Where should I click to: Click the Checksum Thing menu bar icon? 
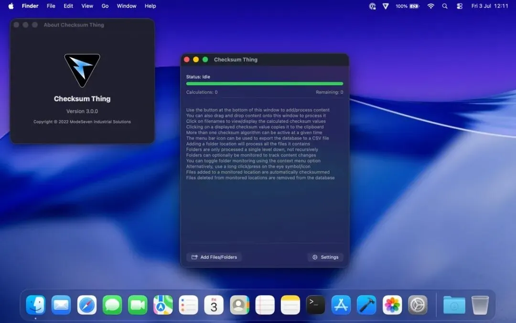coord(386,6)
